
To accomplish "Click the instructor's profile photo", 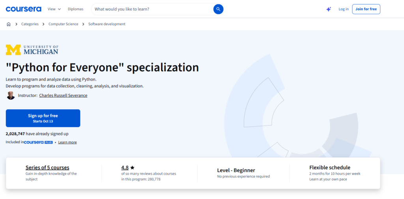I will point(11,96).
